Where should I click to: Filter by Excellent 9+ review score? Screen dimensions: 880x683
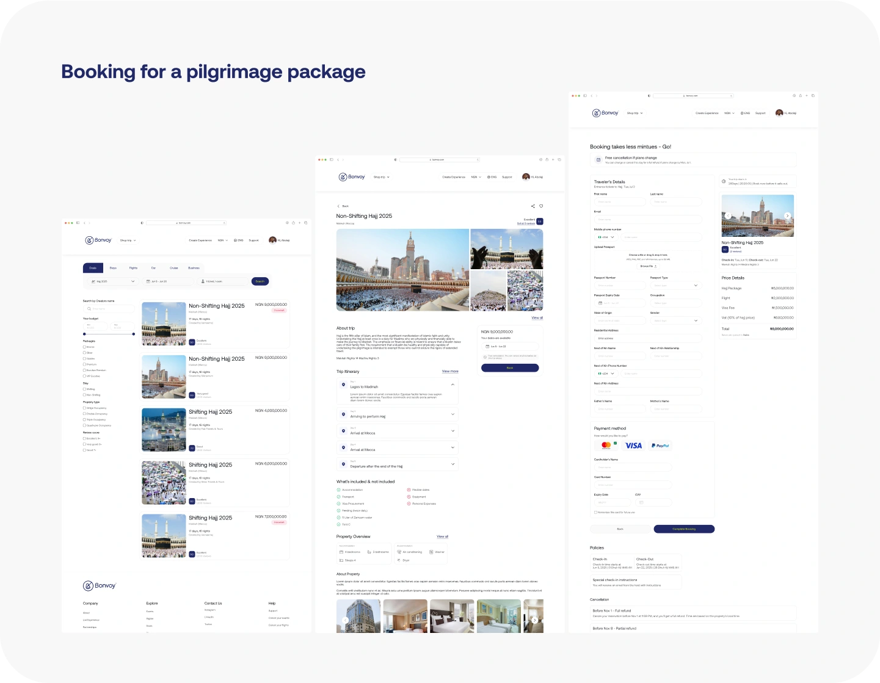(x=84, y=438)
